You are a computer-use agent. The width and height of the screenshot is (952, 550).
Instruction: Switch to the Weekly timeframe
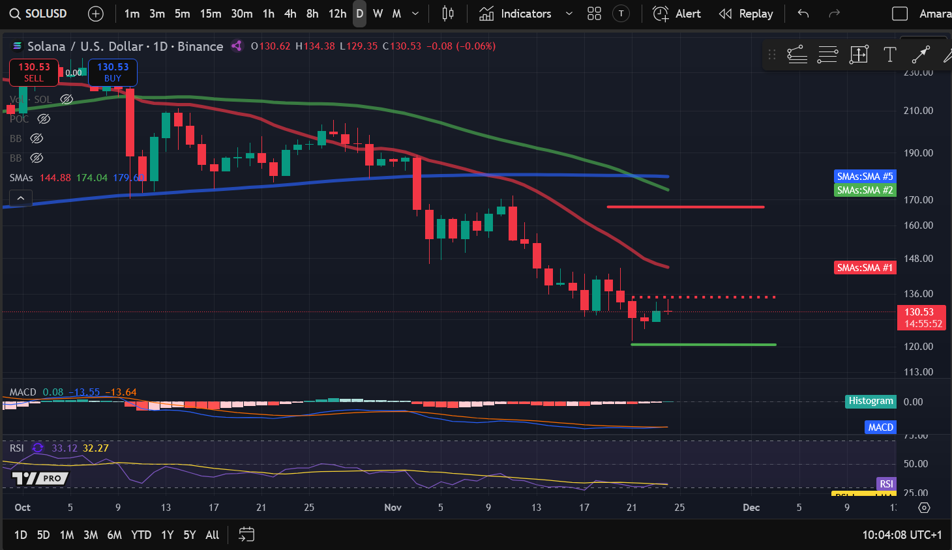[379, 13]
